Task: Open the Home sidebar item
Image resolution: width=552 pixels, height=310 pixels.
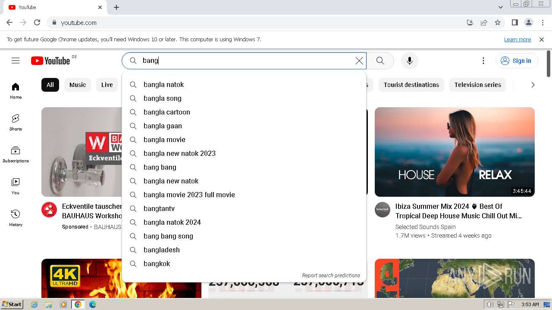Action: tap(16, 91)
